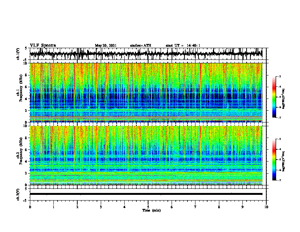The width and height of the screenshot is (300, 232).
Task: Click time axis tick label "9"
Action: click(x=242, y=207)
